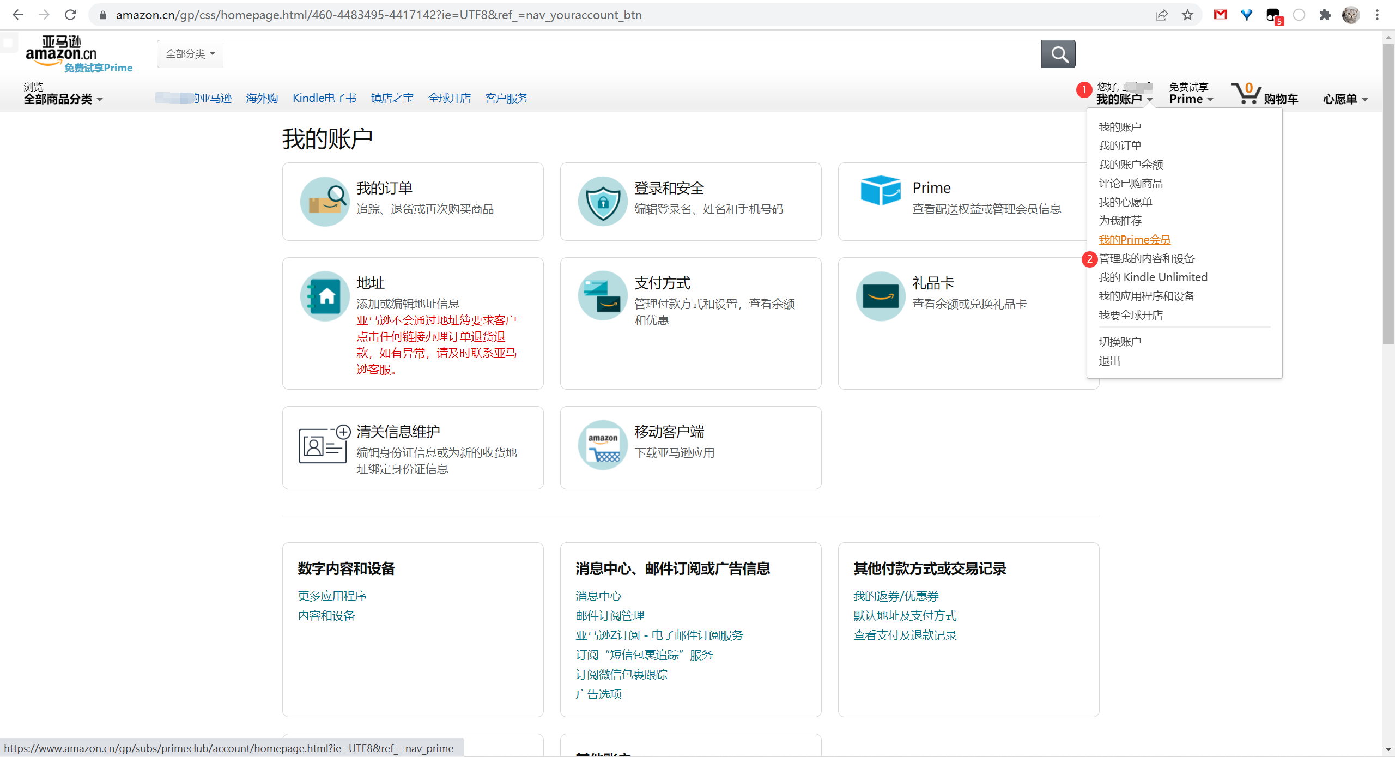Click inside the Amazon search text field
The image size is (1395, 757).
631,54
